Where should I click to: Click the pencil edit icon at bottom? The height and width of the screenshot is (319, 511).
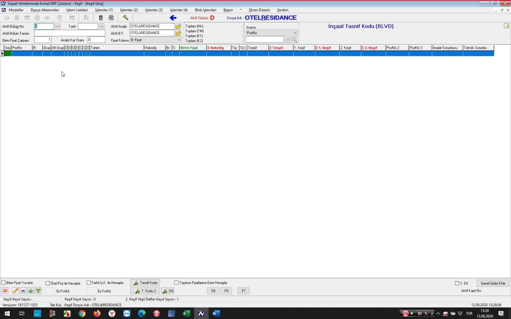[x=15, y=291]
